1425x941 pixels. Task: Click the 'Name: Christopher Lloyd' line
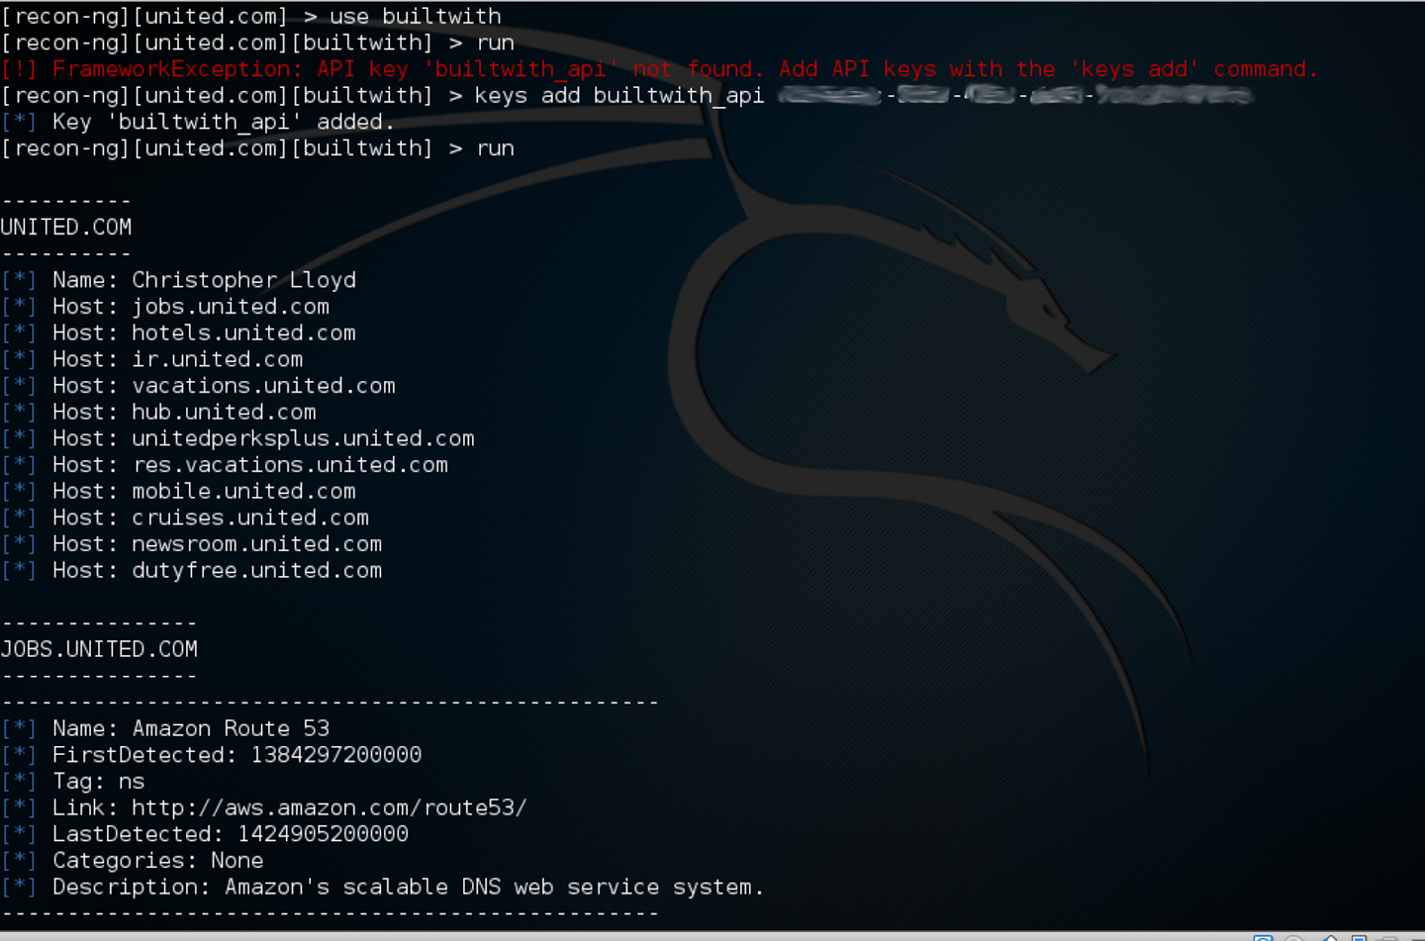click(x=178, y=281)
